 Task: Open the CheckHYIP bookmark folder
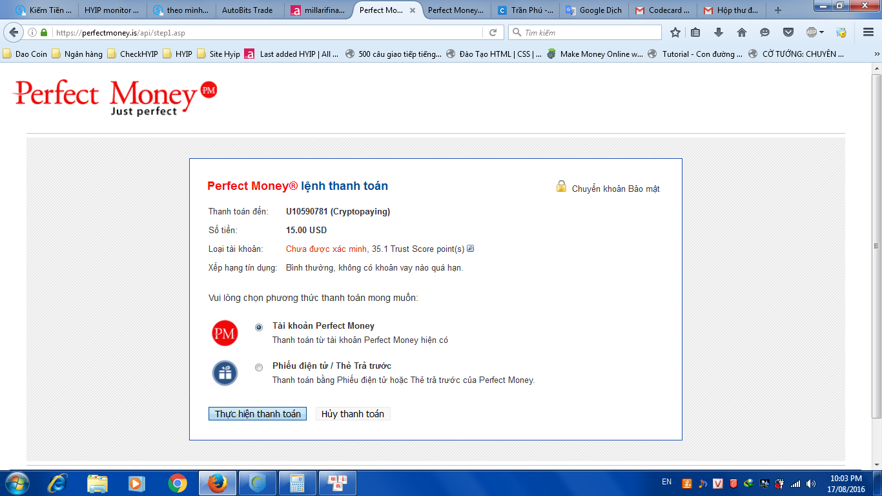tap(132, 54)
